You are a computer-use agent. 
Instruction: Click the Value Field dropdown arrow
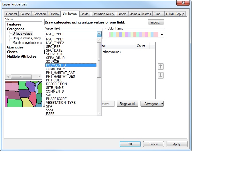[x=99, y=34]
